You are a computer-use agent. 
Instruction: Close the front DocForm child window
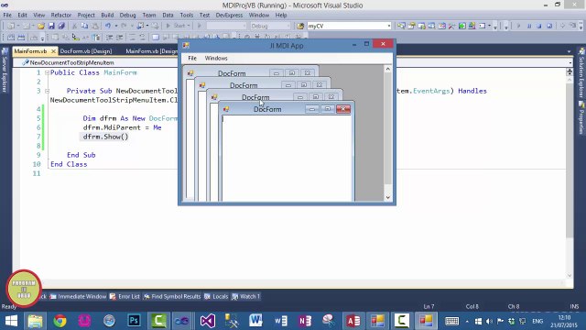click(343, 109)
